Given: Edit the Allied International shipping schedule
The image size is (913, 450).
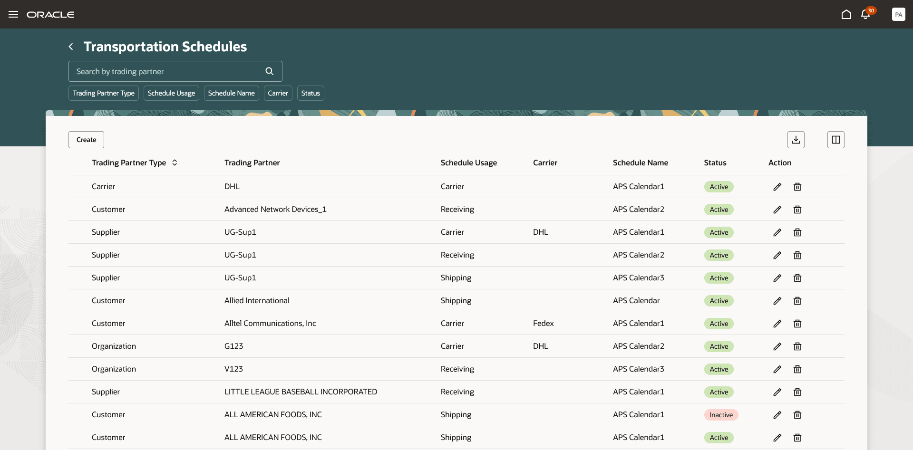Looking at the screenshot, I should coord(777,300).
